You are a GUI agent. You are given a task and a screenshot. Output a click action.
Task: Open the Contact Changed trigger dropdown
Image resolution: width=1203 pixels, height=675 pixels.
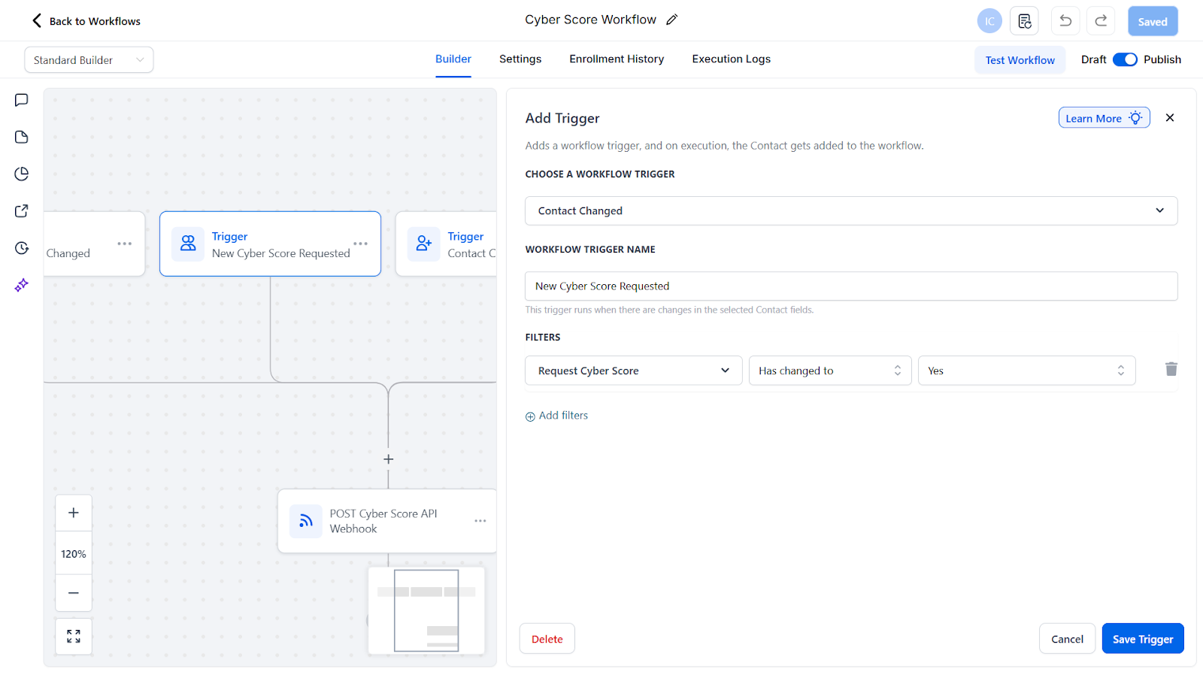[x=851, y=210]
